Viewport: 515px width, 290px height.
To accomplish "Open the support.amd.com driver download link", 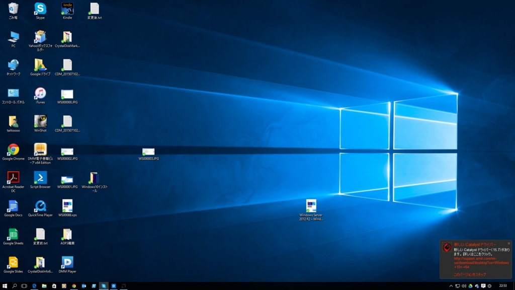I will pos(481,263).
